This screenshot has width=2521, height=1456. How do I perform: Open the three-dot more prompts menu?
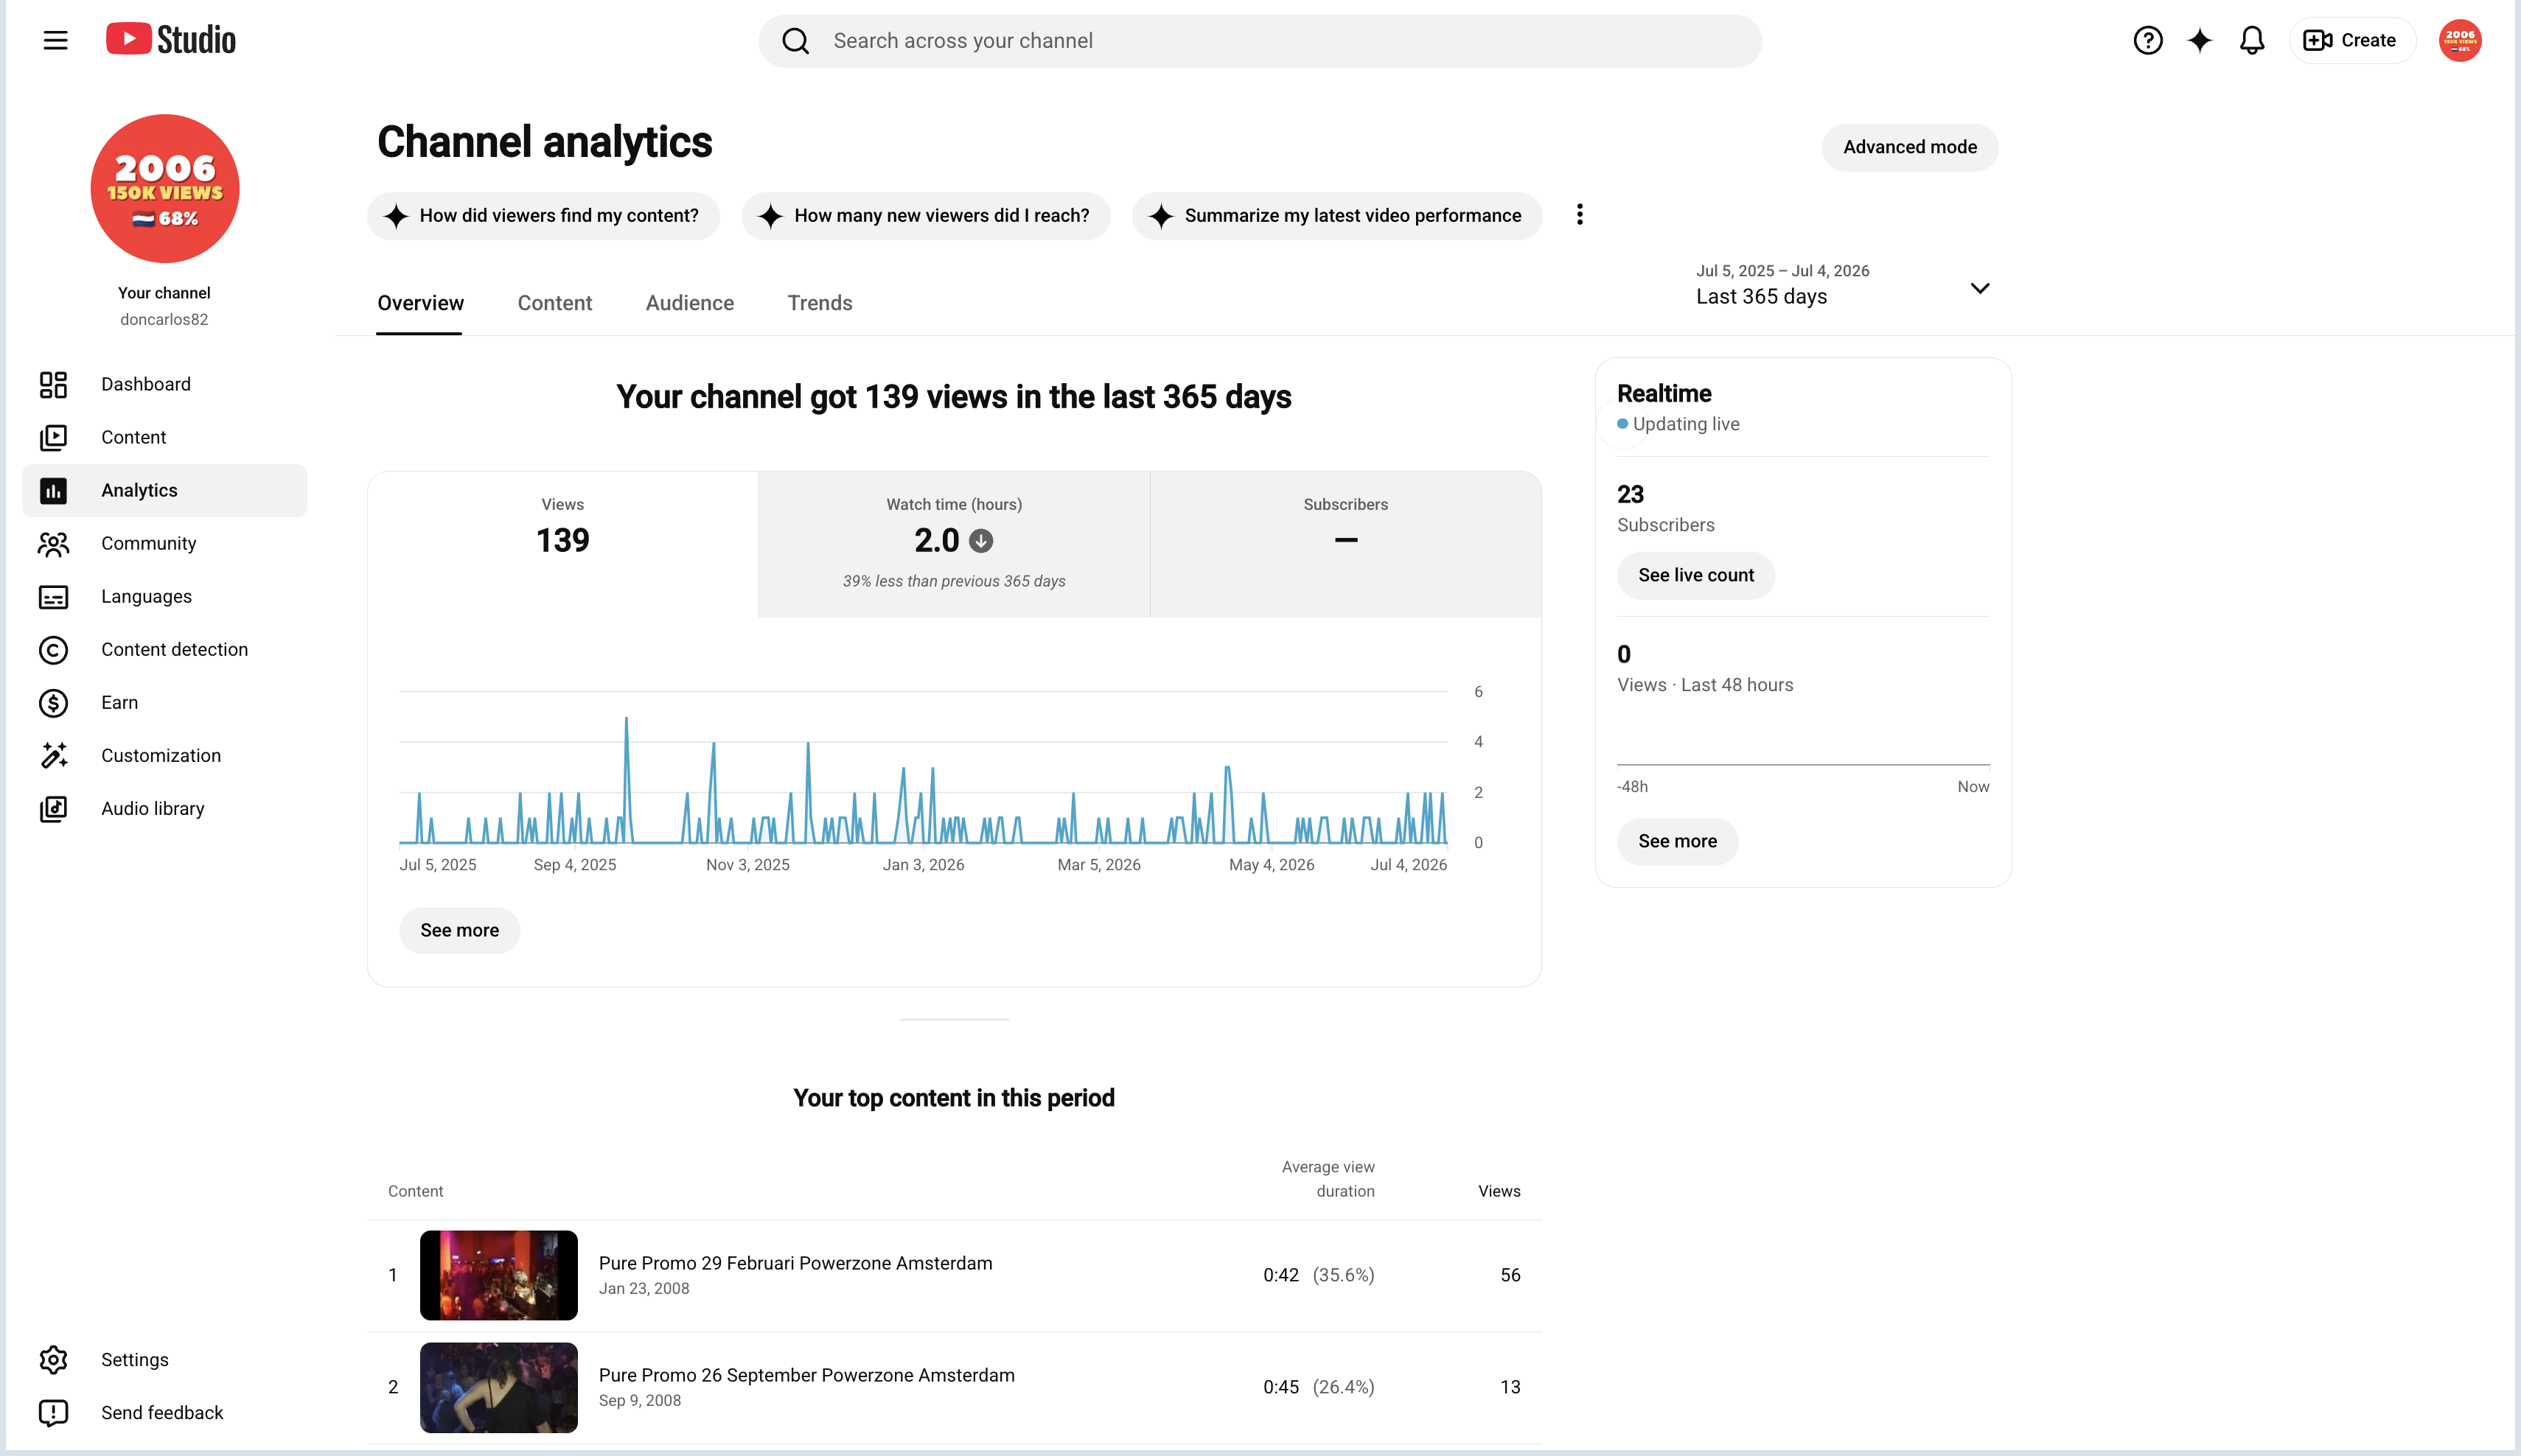coord(1580,214)
